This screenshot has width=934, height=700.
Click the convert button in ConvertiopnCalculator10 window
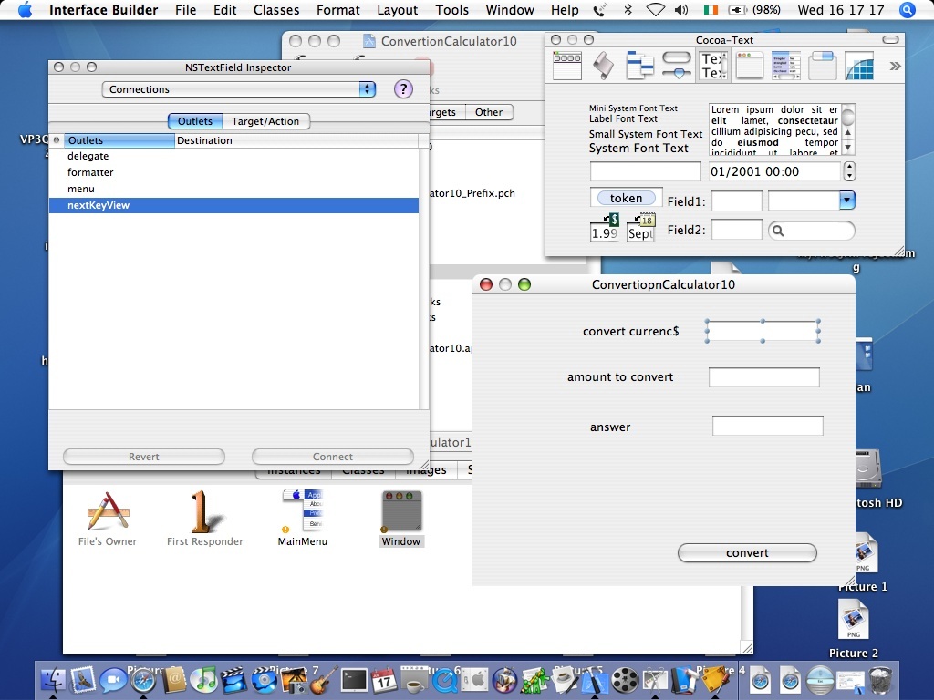click(747, 553)
